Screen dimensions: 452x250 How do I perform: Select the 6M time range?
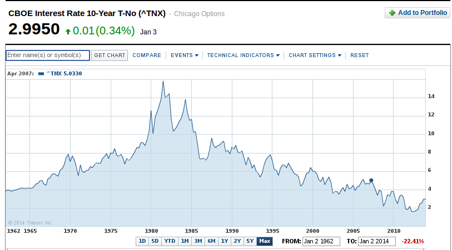pos(212,241)
